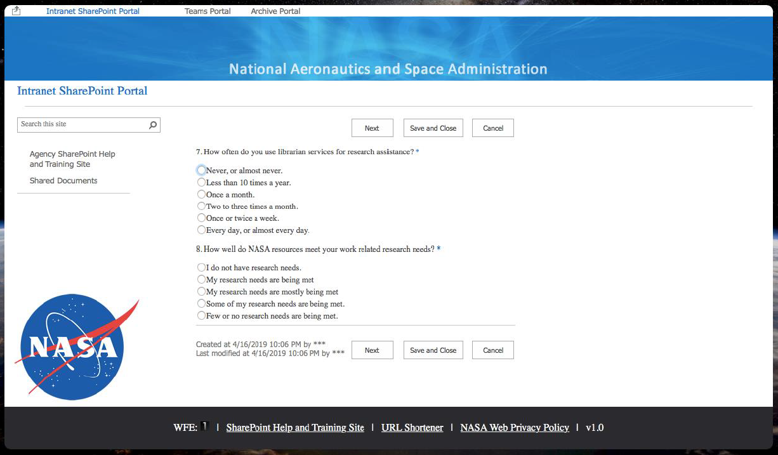This screenshot has height=455, width=778.
Task: Choose 'Few or no research needs' option
Action: (201, 316)
